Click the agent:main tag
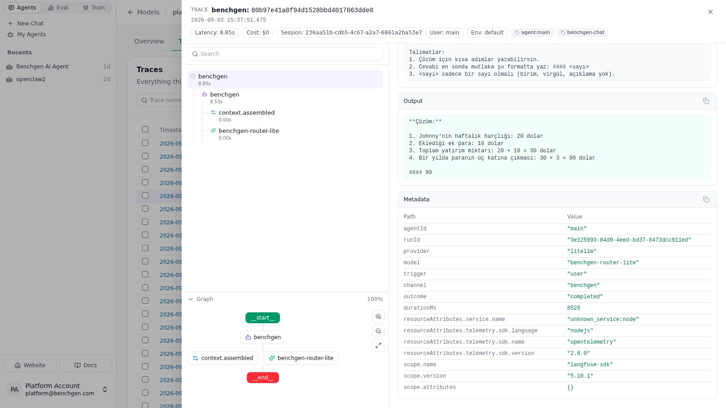726x408 pixels. 532,33
